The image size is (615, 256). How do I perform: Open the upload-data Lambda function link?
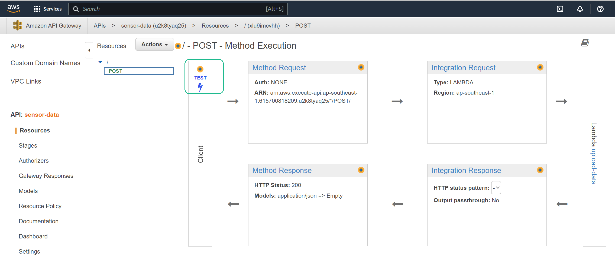click(594, 167)
